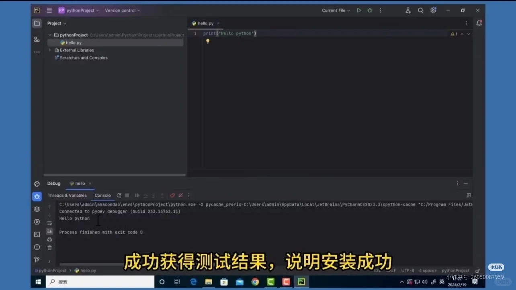
Task: Click the Rerun program icon in debug toolbar
Action: pos(119,195)
